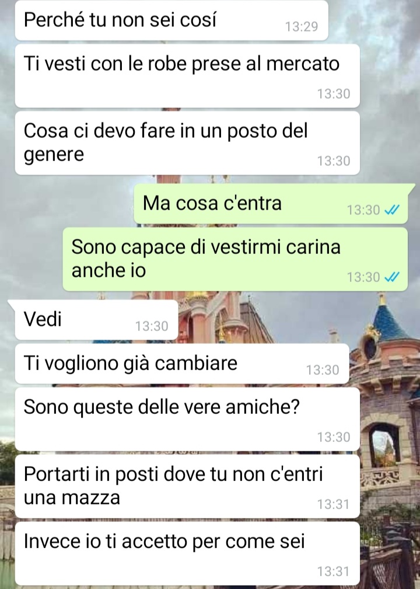Viewport: 420px width, 589px height.
Task: Select message 'Sono queste delle vere amiche?'
Action: click(x=187, y=419)
